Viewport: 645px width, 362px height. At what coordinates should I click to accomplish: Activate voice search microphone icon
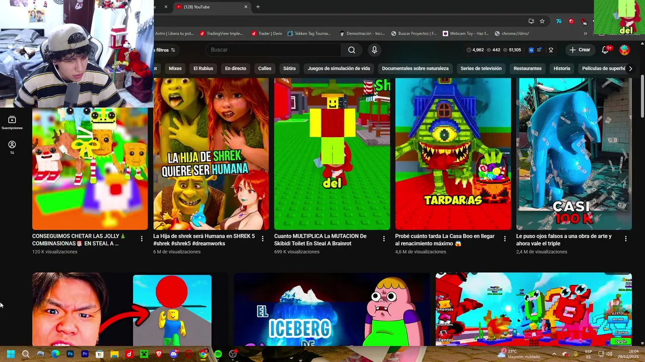click(374, 50)
